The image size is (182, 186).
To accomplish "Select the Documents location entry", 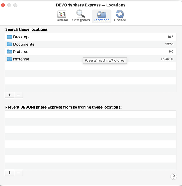I will pos(91,44).
